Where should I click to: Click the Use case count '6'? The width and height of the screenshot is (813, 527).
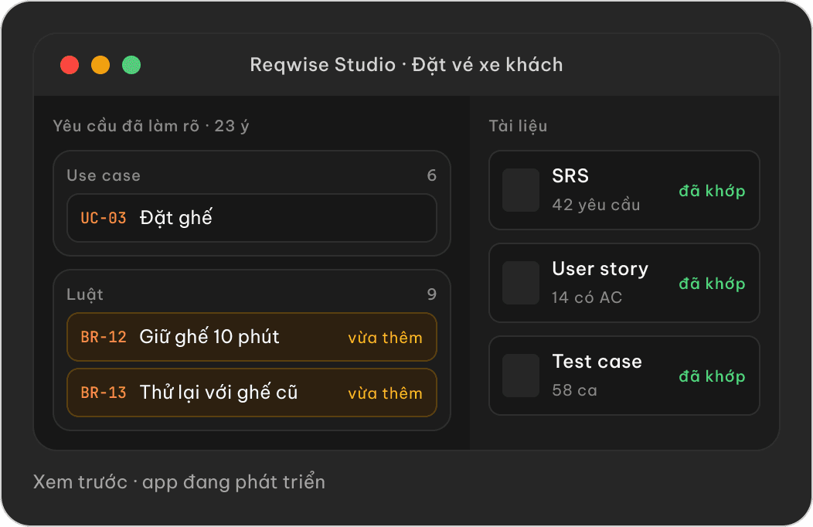431,175
